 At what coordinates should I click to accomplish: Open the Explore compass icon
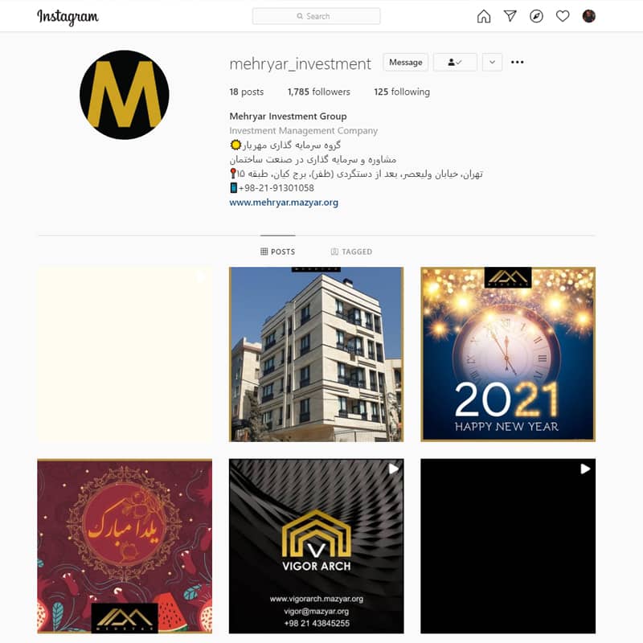click(536, 16)
